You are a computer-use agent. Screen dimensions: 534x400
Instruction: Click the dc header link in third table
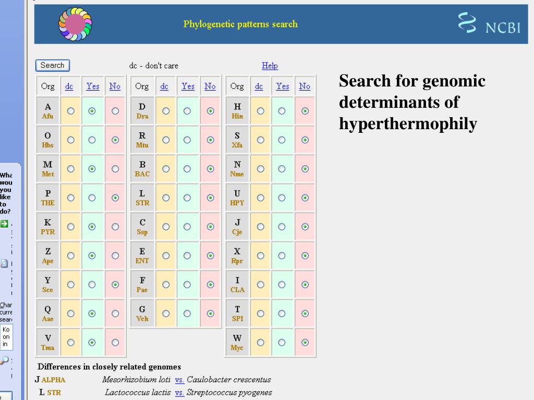[259, 86]
